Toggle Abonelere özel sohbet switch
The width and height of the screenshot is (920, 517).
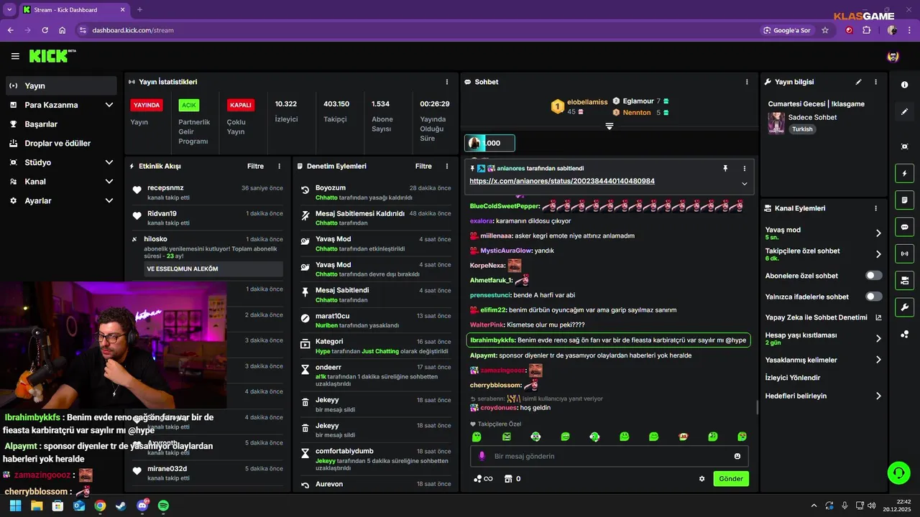point(874,276)
